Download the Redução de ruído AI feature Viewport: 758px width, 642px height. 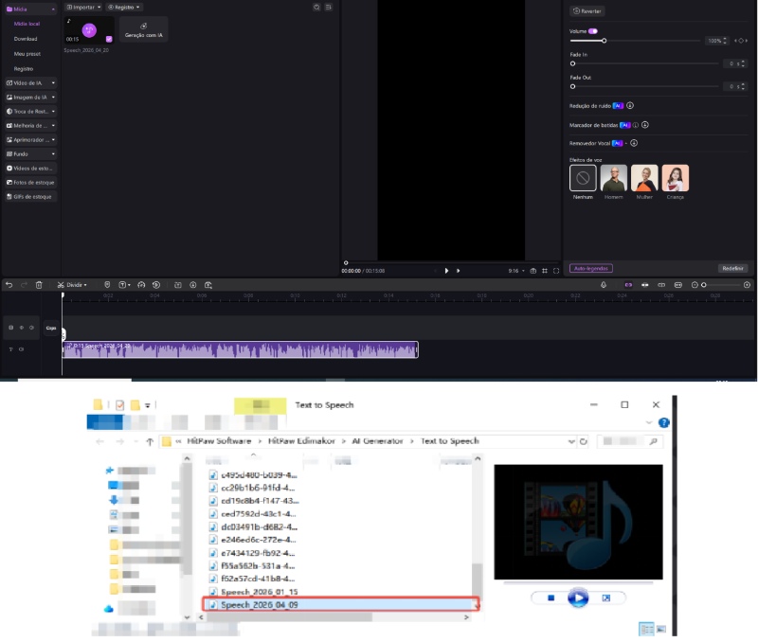click(630, 106)
